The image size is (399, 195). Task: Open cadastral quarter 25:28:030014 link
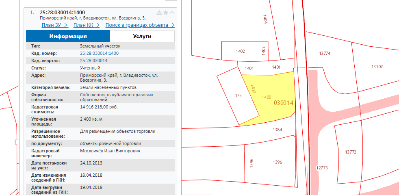coord(96,61)
